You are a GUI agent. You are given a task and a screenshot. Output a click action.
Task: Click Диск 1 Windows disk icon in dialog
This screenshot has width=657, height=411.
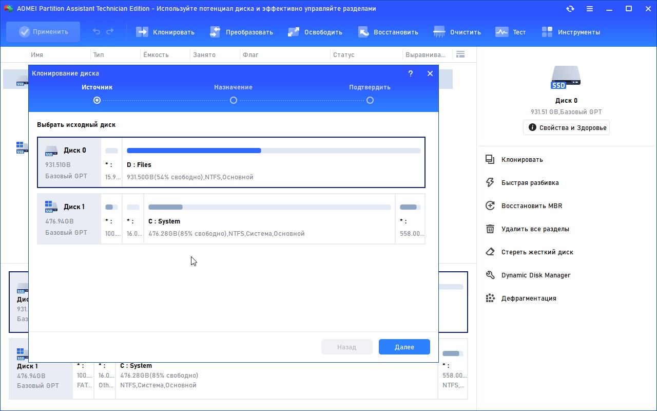coord(51,207)
